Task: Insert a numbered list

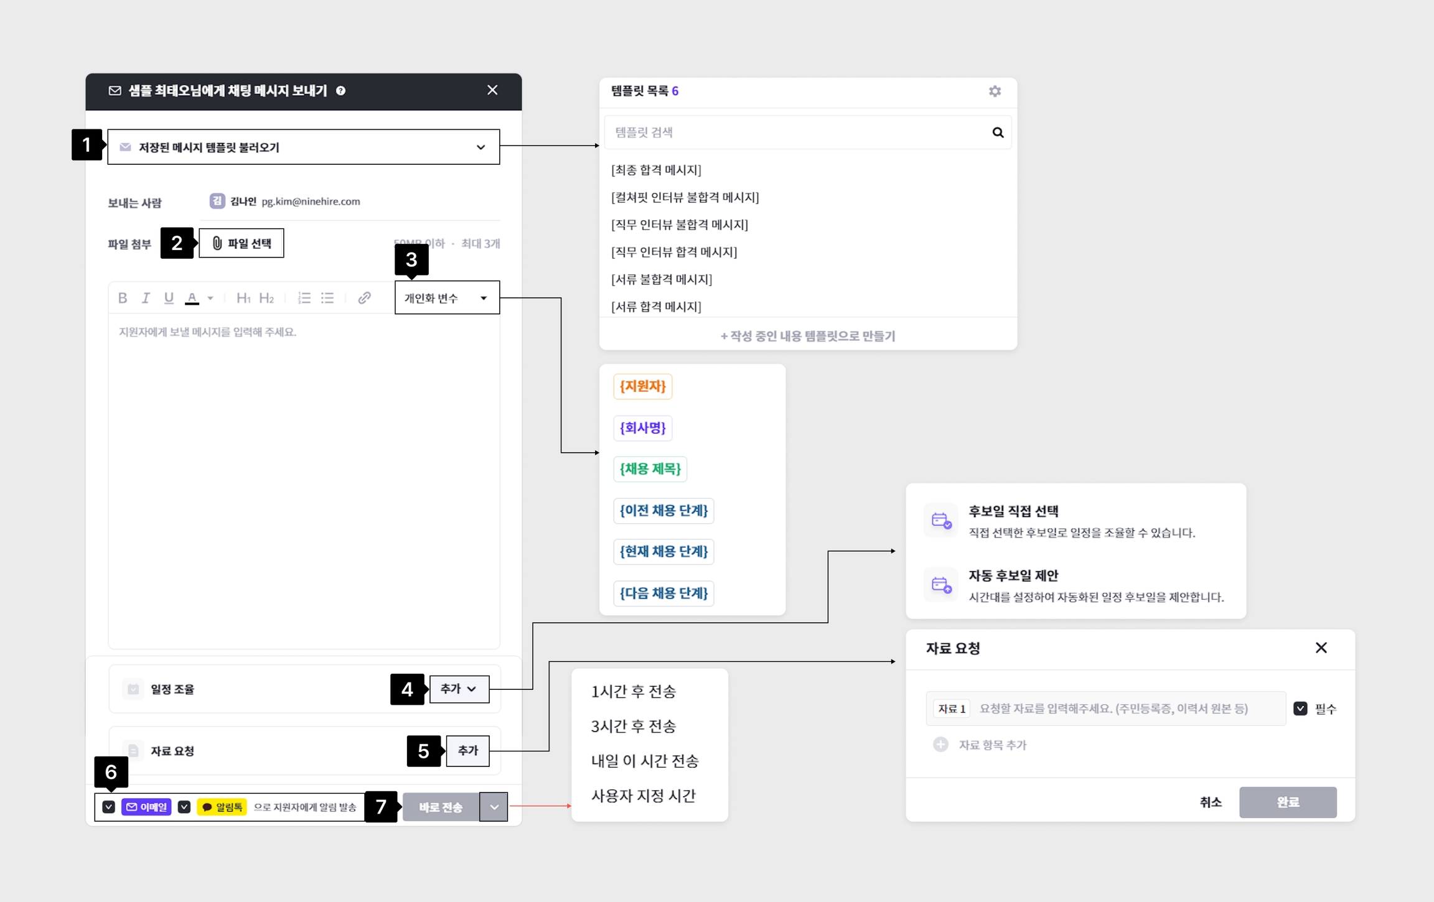Action: coord(304,298)
